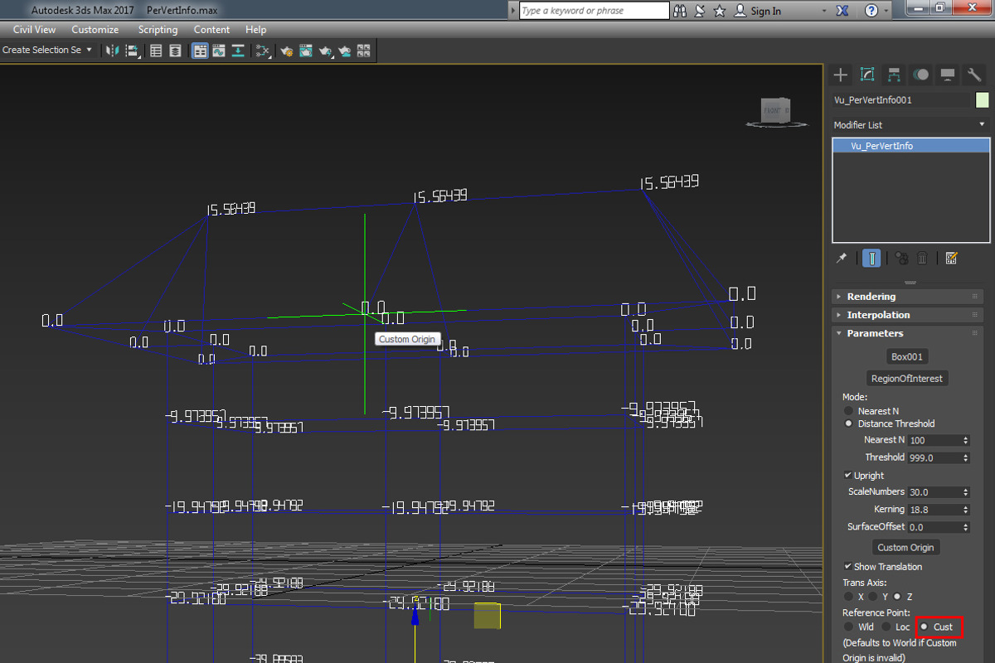This screenshot has width=995, height=663.
Task: Open Schematic View
Action: click(238, 51)
